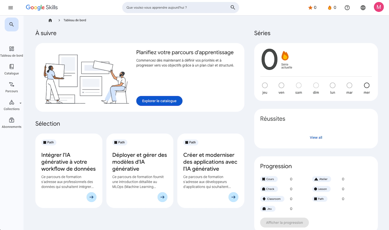Click Path tag on 'Déployer et gérer' card
The width and height of the screenshot is (389, 230).
pyautogui.click(x=120, y=142)
